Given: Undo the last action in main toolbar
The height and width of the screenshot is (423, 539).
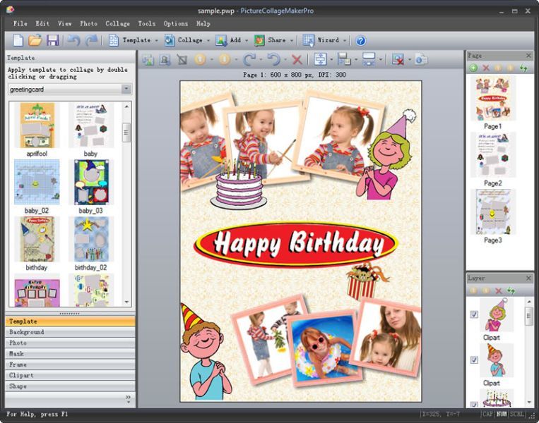Looking at the screenshot, I should [73, 40].
